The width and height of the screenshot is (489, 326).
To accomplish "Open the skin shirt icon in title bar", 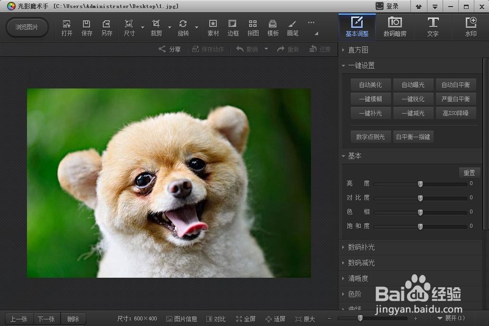I will tap(419, 6).
